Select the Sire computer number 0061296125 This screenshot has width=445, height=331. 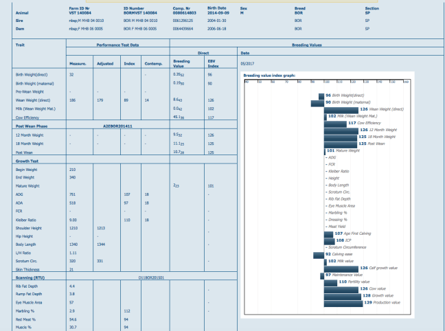point(182,21)
